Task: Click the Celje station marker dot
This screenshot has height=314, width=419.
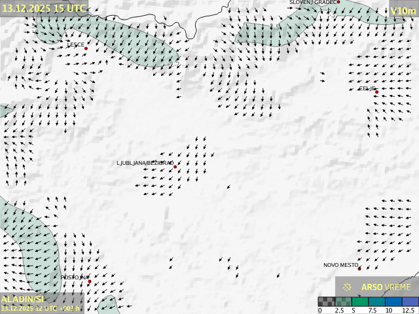Action: point(376,92)
